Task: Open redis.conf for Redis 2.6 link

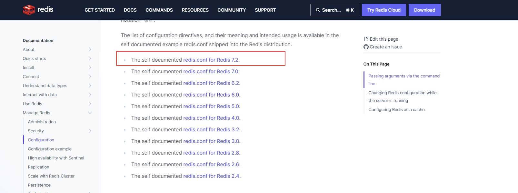Action: (211, 164)
